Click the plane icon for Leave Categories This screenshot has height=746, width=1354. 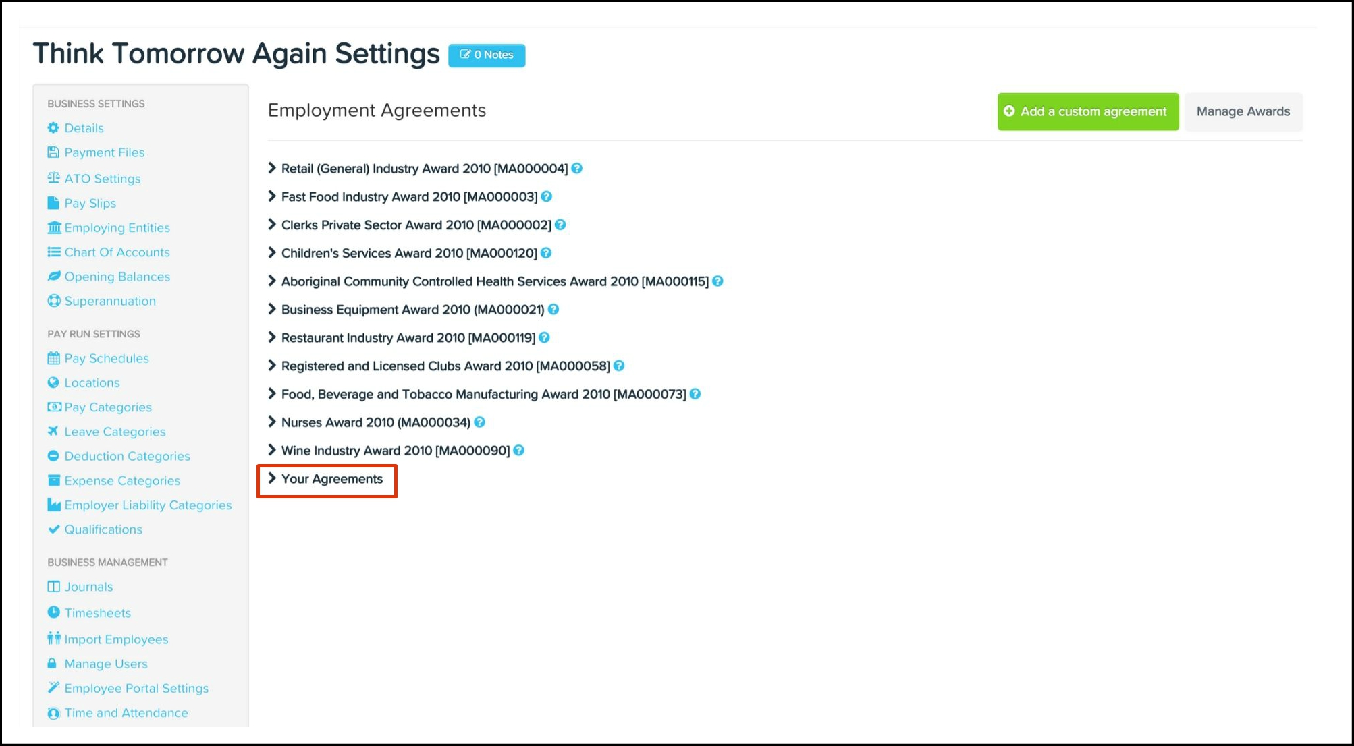click(x=53, y=431)
